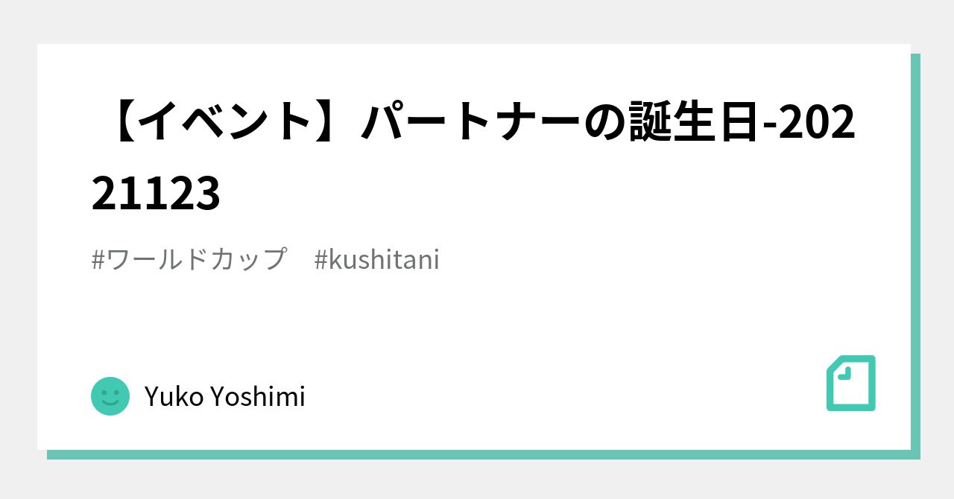954x499 pixels.
Task: Click the teal shadow strip below the card
Action: [x=477, y=454]
